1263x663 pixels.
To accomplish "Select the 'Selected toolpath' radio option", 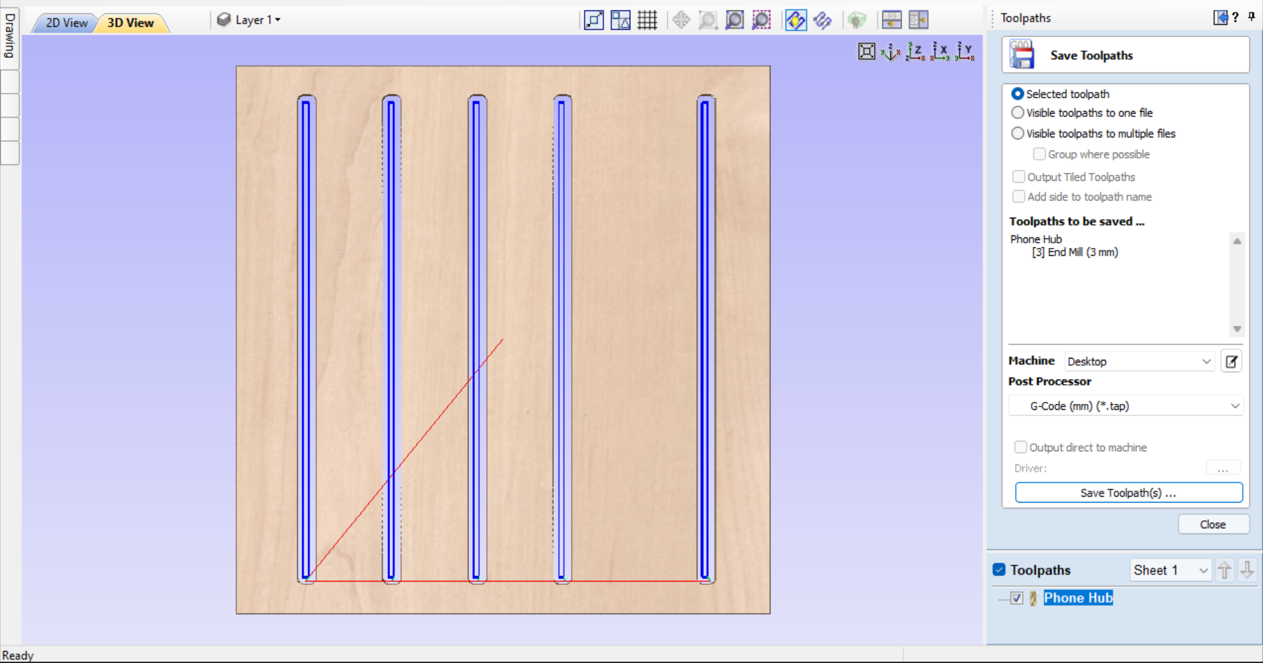I will [x=1018, y=94].
